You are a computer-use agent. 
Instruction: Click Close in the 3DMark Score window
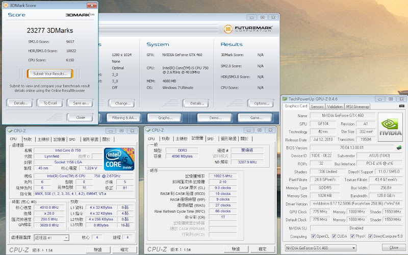(x=80, y=117)
